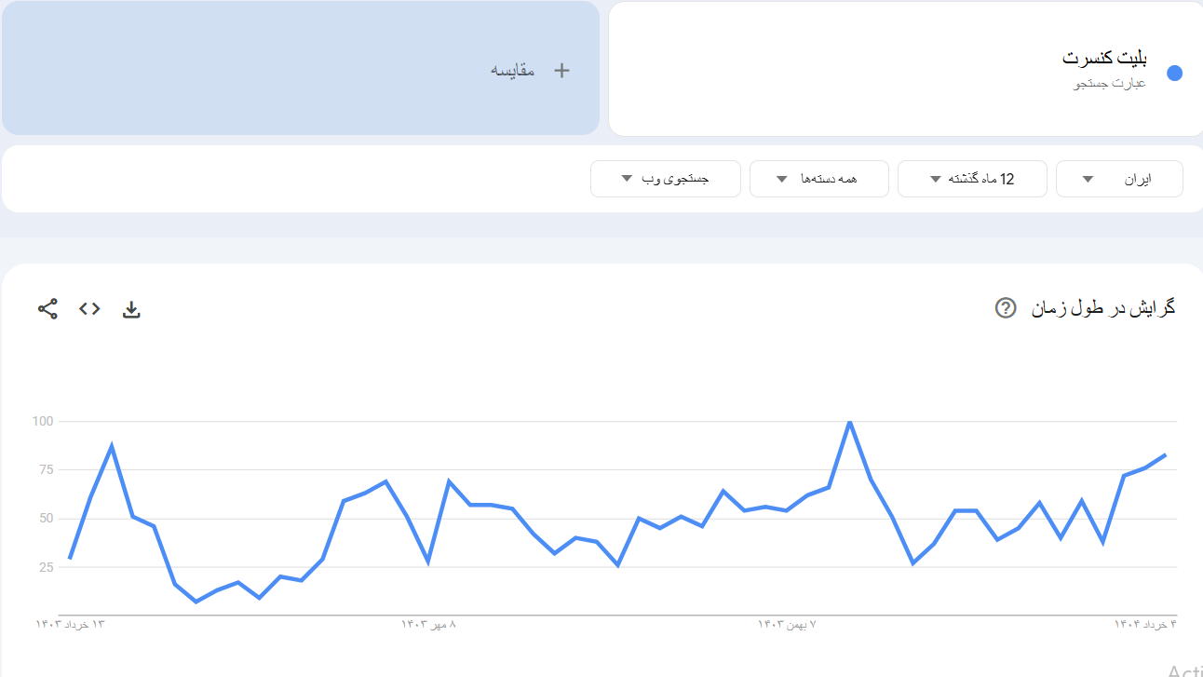Expand the 12 ماه گذشته time range dropdown
Image resolution: width=1203 pixels, height=677 pixels.
click(971, 179)
